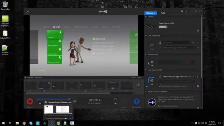Click Edit Scenes in Stream Command
The width and height of the screenshot is (224, 126).
(x=136, y=78)
